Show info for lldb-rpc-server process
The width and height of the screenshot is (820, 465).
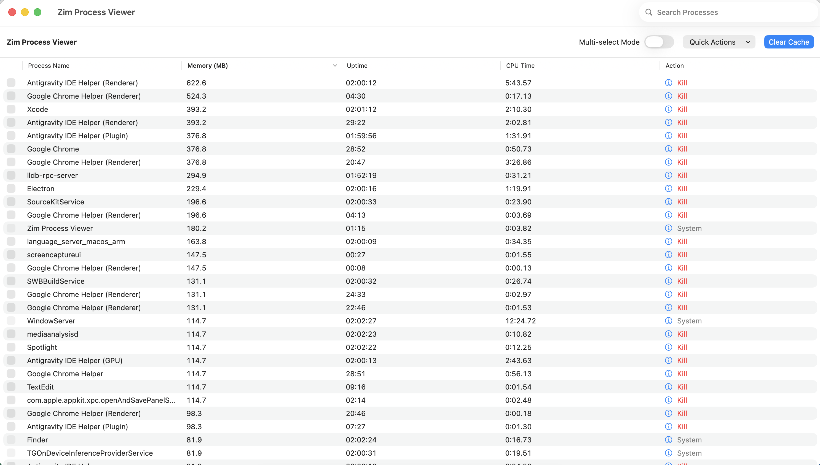click(x=668, y=175)
